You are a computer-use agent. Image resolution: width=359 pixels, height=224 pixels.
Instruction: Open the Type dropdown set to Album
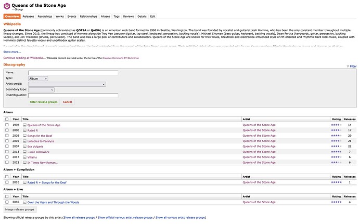click(x=38, y=78)
